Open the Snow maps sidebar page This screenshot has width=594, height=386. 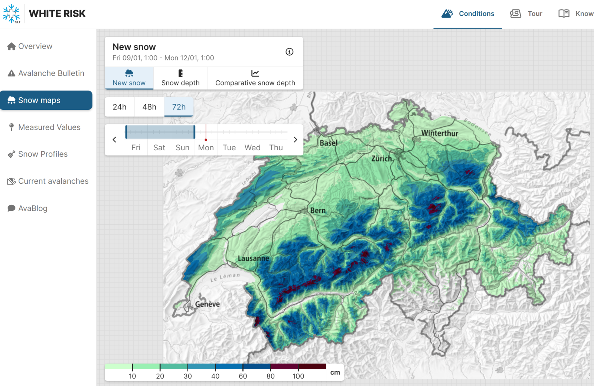click(x=46, y=101)
